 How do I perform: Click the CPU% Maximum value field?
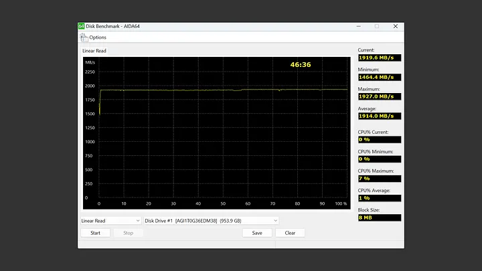click(380, 179)
